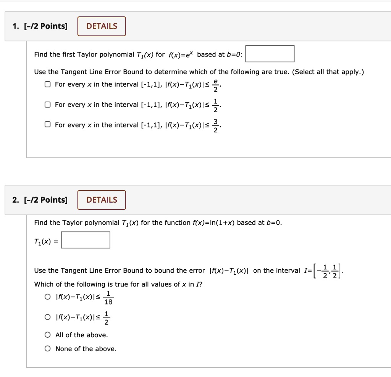Select the 'All of the above' option

pyautogui.click(x=47, y=335)
